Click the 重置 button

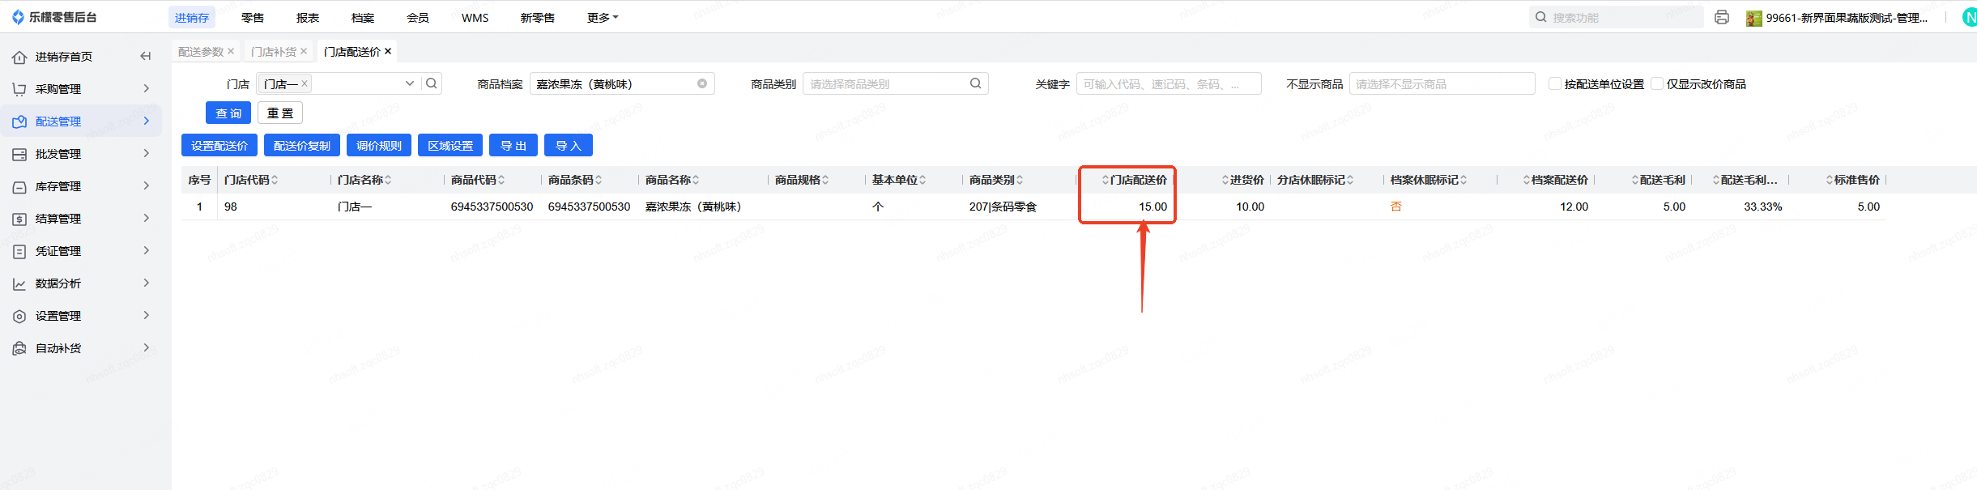(280, 113)
